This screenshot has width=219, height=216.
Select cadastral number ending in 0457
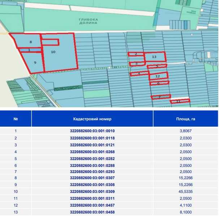tap(92, 205)
